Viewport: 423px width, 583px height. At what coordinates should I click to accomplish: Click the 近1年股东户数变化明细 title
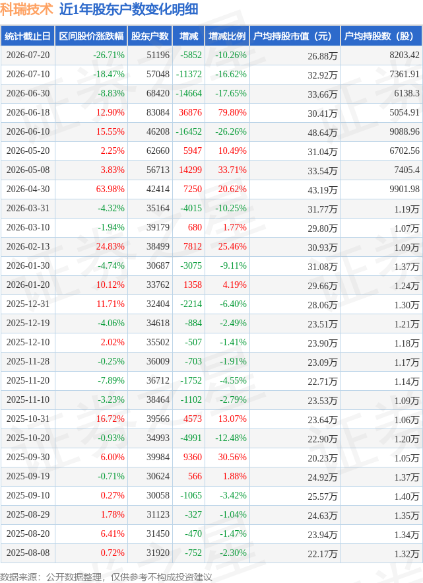pyautogui.click(x=129, y=9)
